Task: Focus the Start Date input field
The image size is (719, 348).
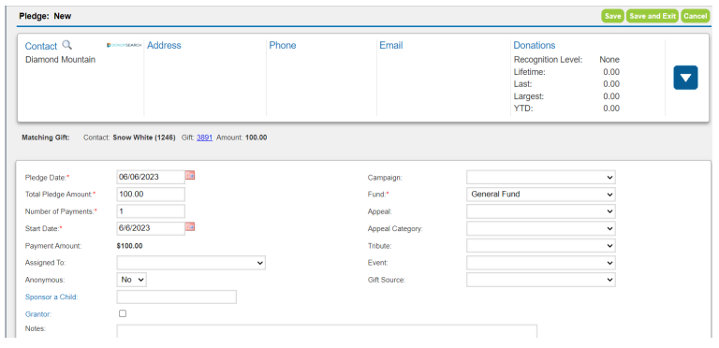Action: [151, 228]
